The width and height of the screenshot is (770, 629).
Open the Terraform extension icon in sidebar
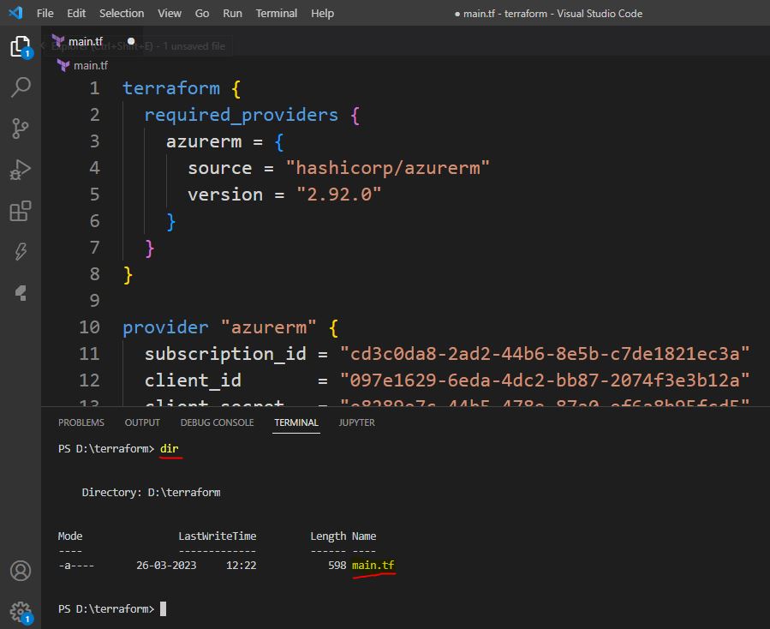20,292
